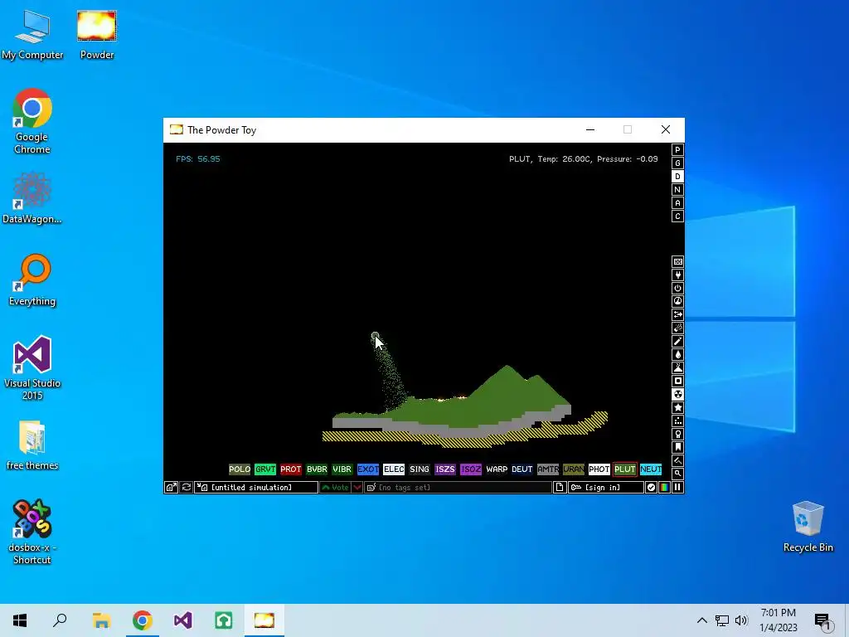Choose the ELEC element
This screenshot has width=849, height=637.
[x=394, y=469]
